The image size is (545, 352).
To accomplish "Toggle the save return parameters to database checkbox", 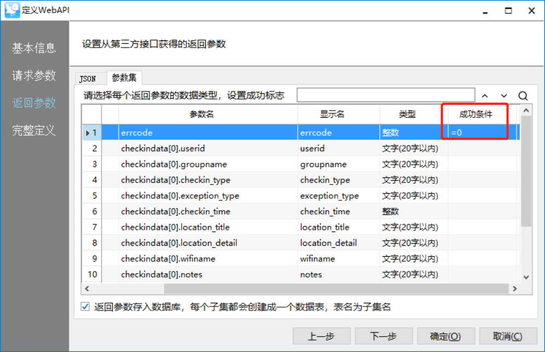I will 85,307.
